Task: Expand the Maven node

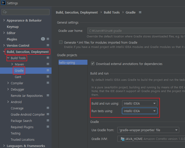Action: (12, 64)
